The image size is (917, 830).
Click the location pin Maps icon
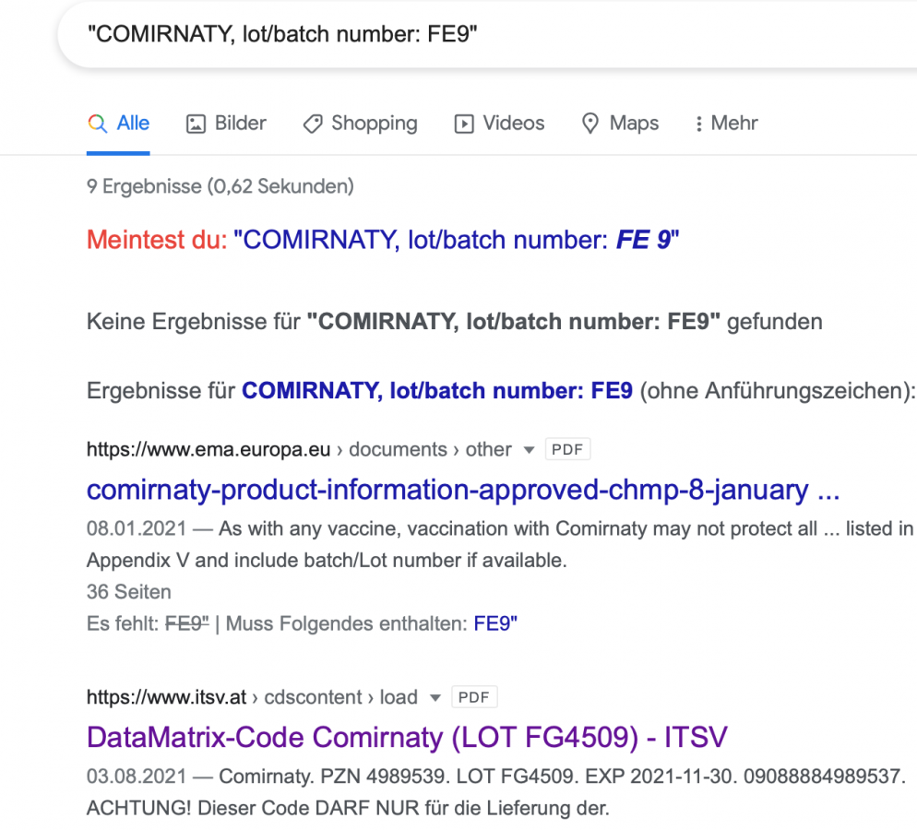click(590, 124)
